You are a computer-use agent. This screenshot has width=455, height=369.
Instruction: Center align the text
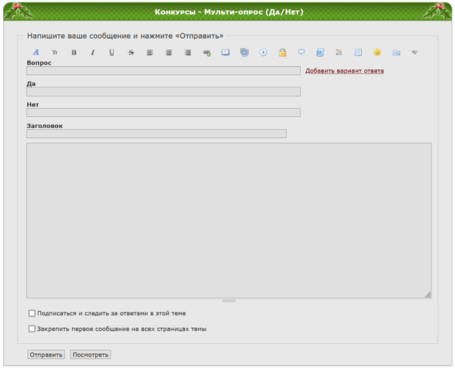click(168, 52)
